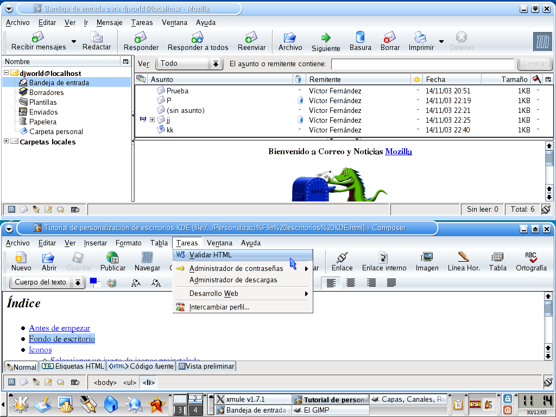This screenshot has height=417, width=556.
Task: Switch to virtual desktop 4 in pager
Action: click(195, 410)
